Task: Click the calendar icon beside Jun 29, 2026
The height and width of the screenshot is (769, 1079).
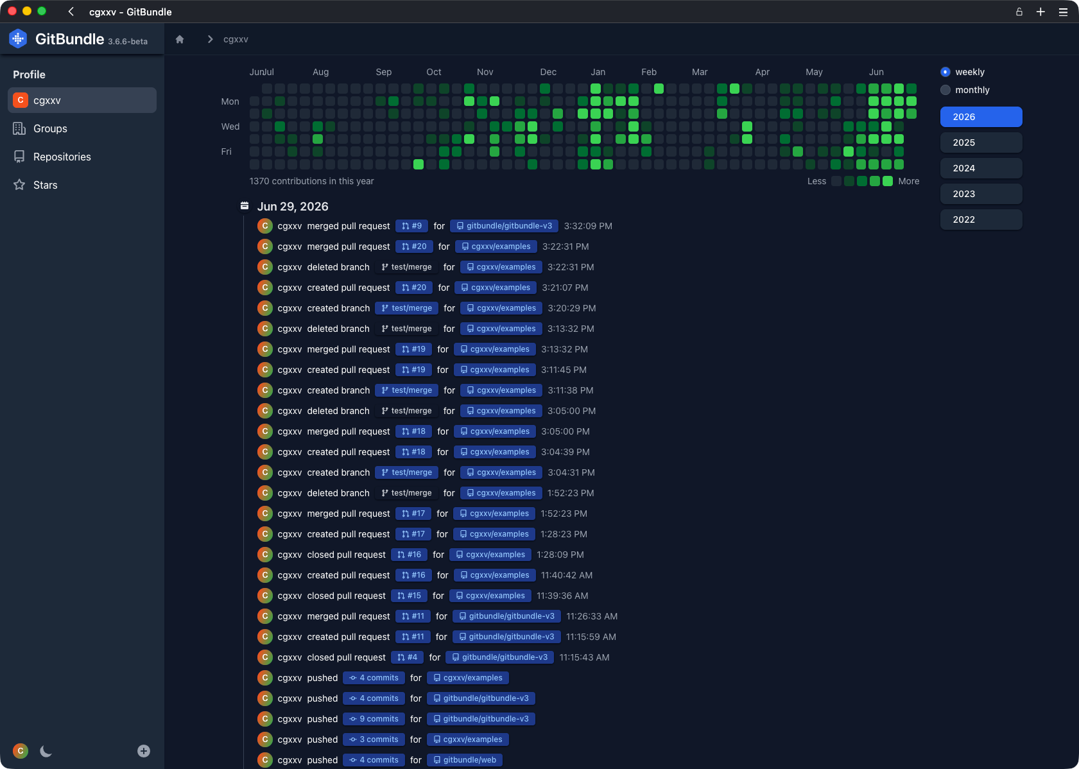Action: click(x=245, y=206)
